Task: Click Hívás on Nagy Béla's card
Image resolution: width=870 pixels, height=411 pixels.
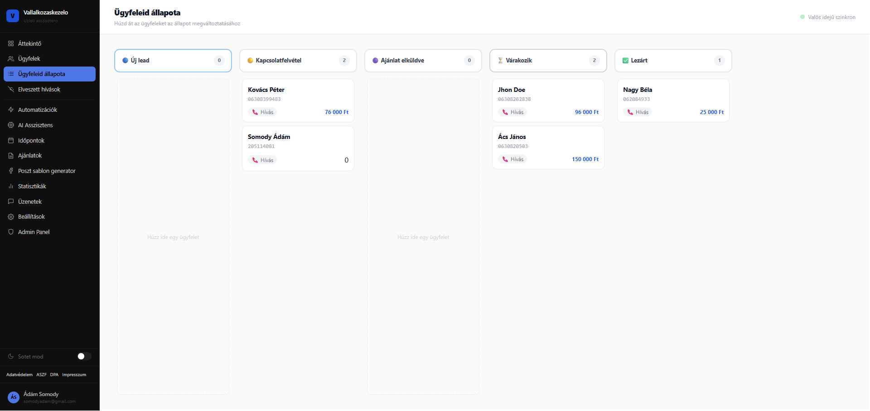Action: (638, 112)
